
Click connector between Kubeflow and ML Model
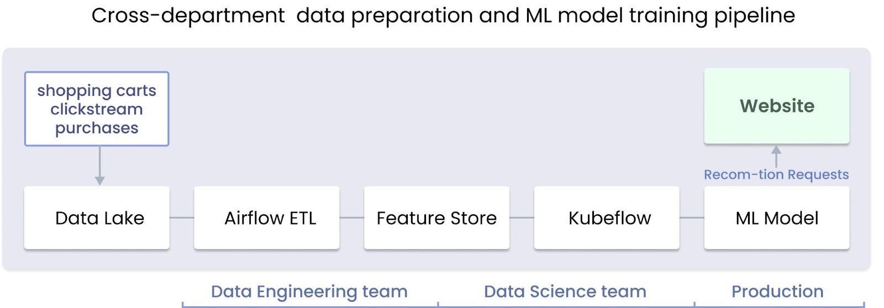pos(691,218)
